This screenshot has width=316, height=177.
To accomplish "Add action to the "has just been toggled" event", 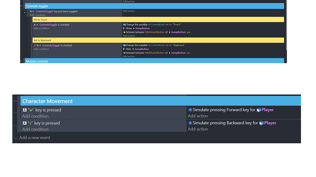I will tap(129, 11).
